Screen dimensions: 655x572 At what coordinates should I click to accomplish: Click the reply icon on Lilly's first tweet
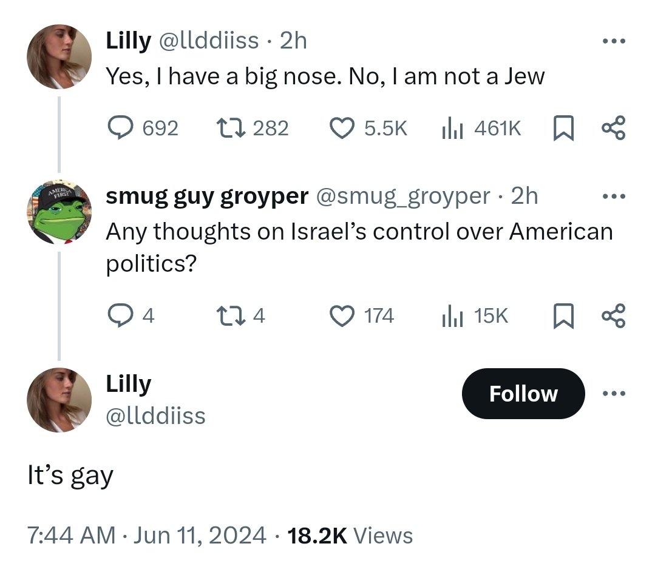click(121, 127)
